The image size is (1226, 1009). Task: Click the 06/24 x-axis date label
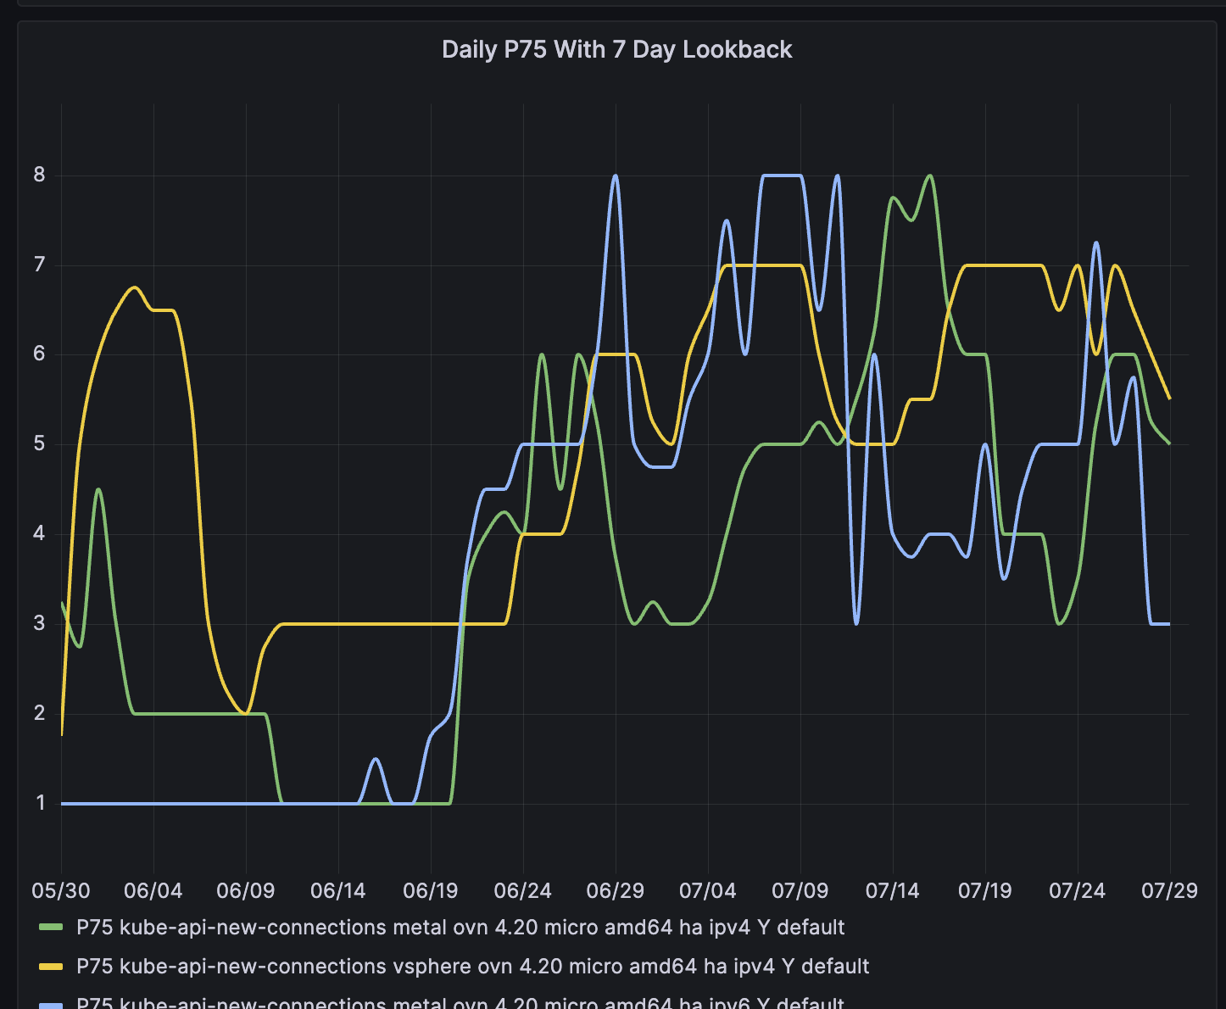point(523,890)
